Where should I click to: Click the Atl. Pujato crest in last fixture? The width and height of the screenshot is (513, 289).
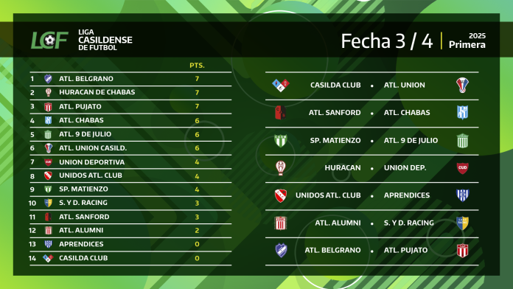[462, 251]
